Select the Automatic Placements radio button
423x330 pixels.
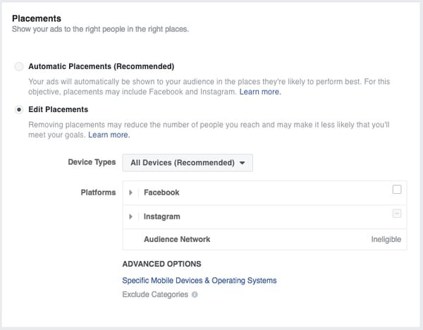click(x=19, y=67)
